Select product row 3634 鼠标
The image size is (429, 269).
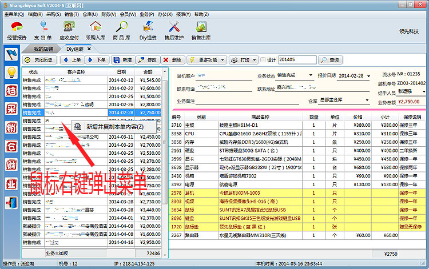[x=297, y=210]
